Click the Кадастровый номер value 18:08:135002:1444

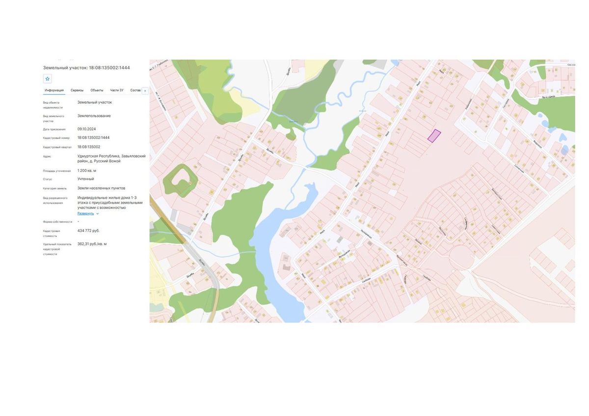tap(93, 138)
